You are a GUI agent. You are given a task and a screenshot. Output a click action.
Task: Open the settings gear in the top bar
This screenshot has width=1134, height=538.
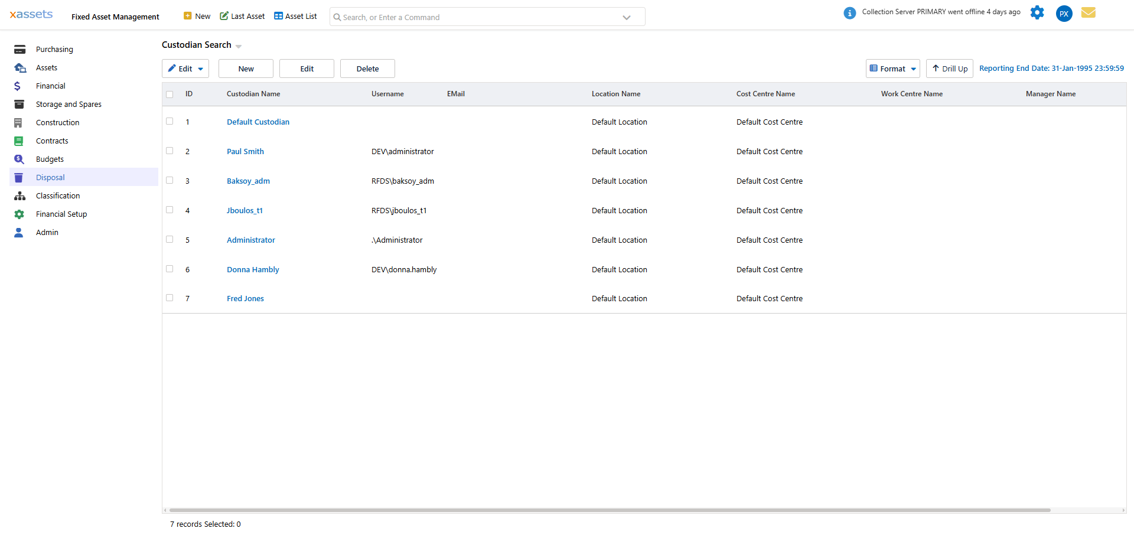[1037, 12]
